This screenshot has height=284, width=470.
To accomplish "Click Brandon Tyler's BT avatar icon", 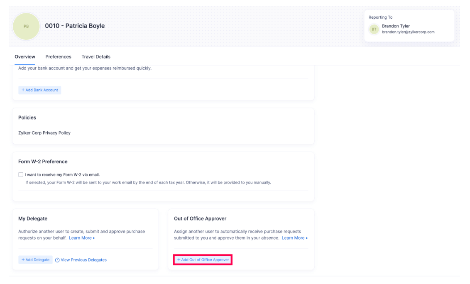I will [x=374, y=29].
